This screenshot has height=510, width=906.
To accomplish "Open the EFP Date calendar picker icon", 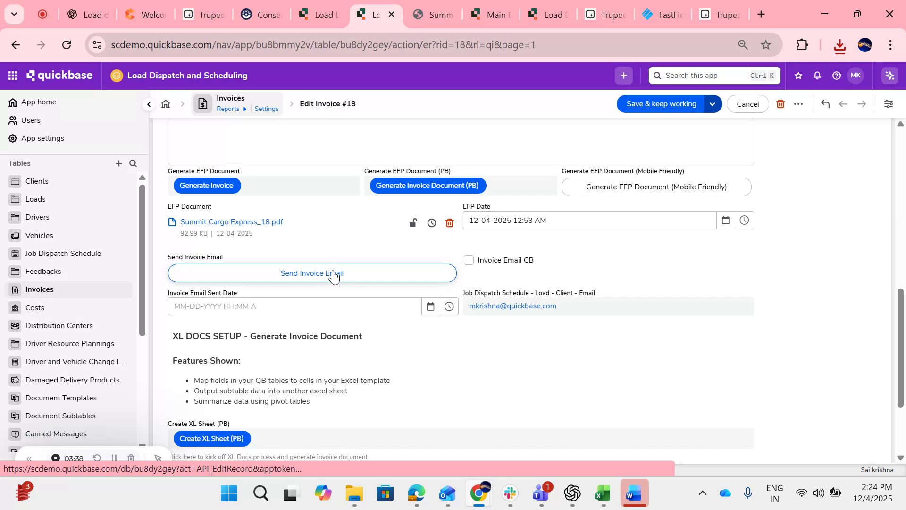I will point(726,220).
